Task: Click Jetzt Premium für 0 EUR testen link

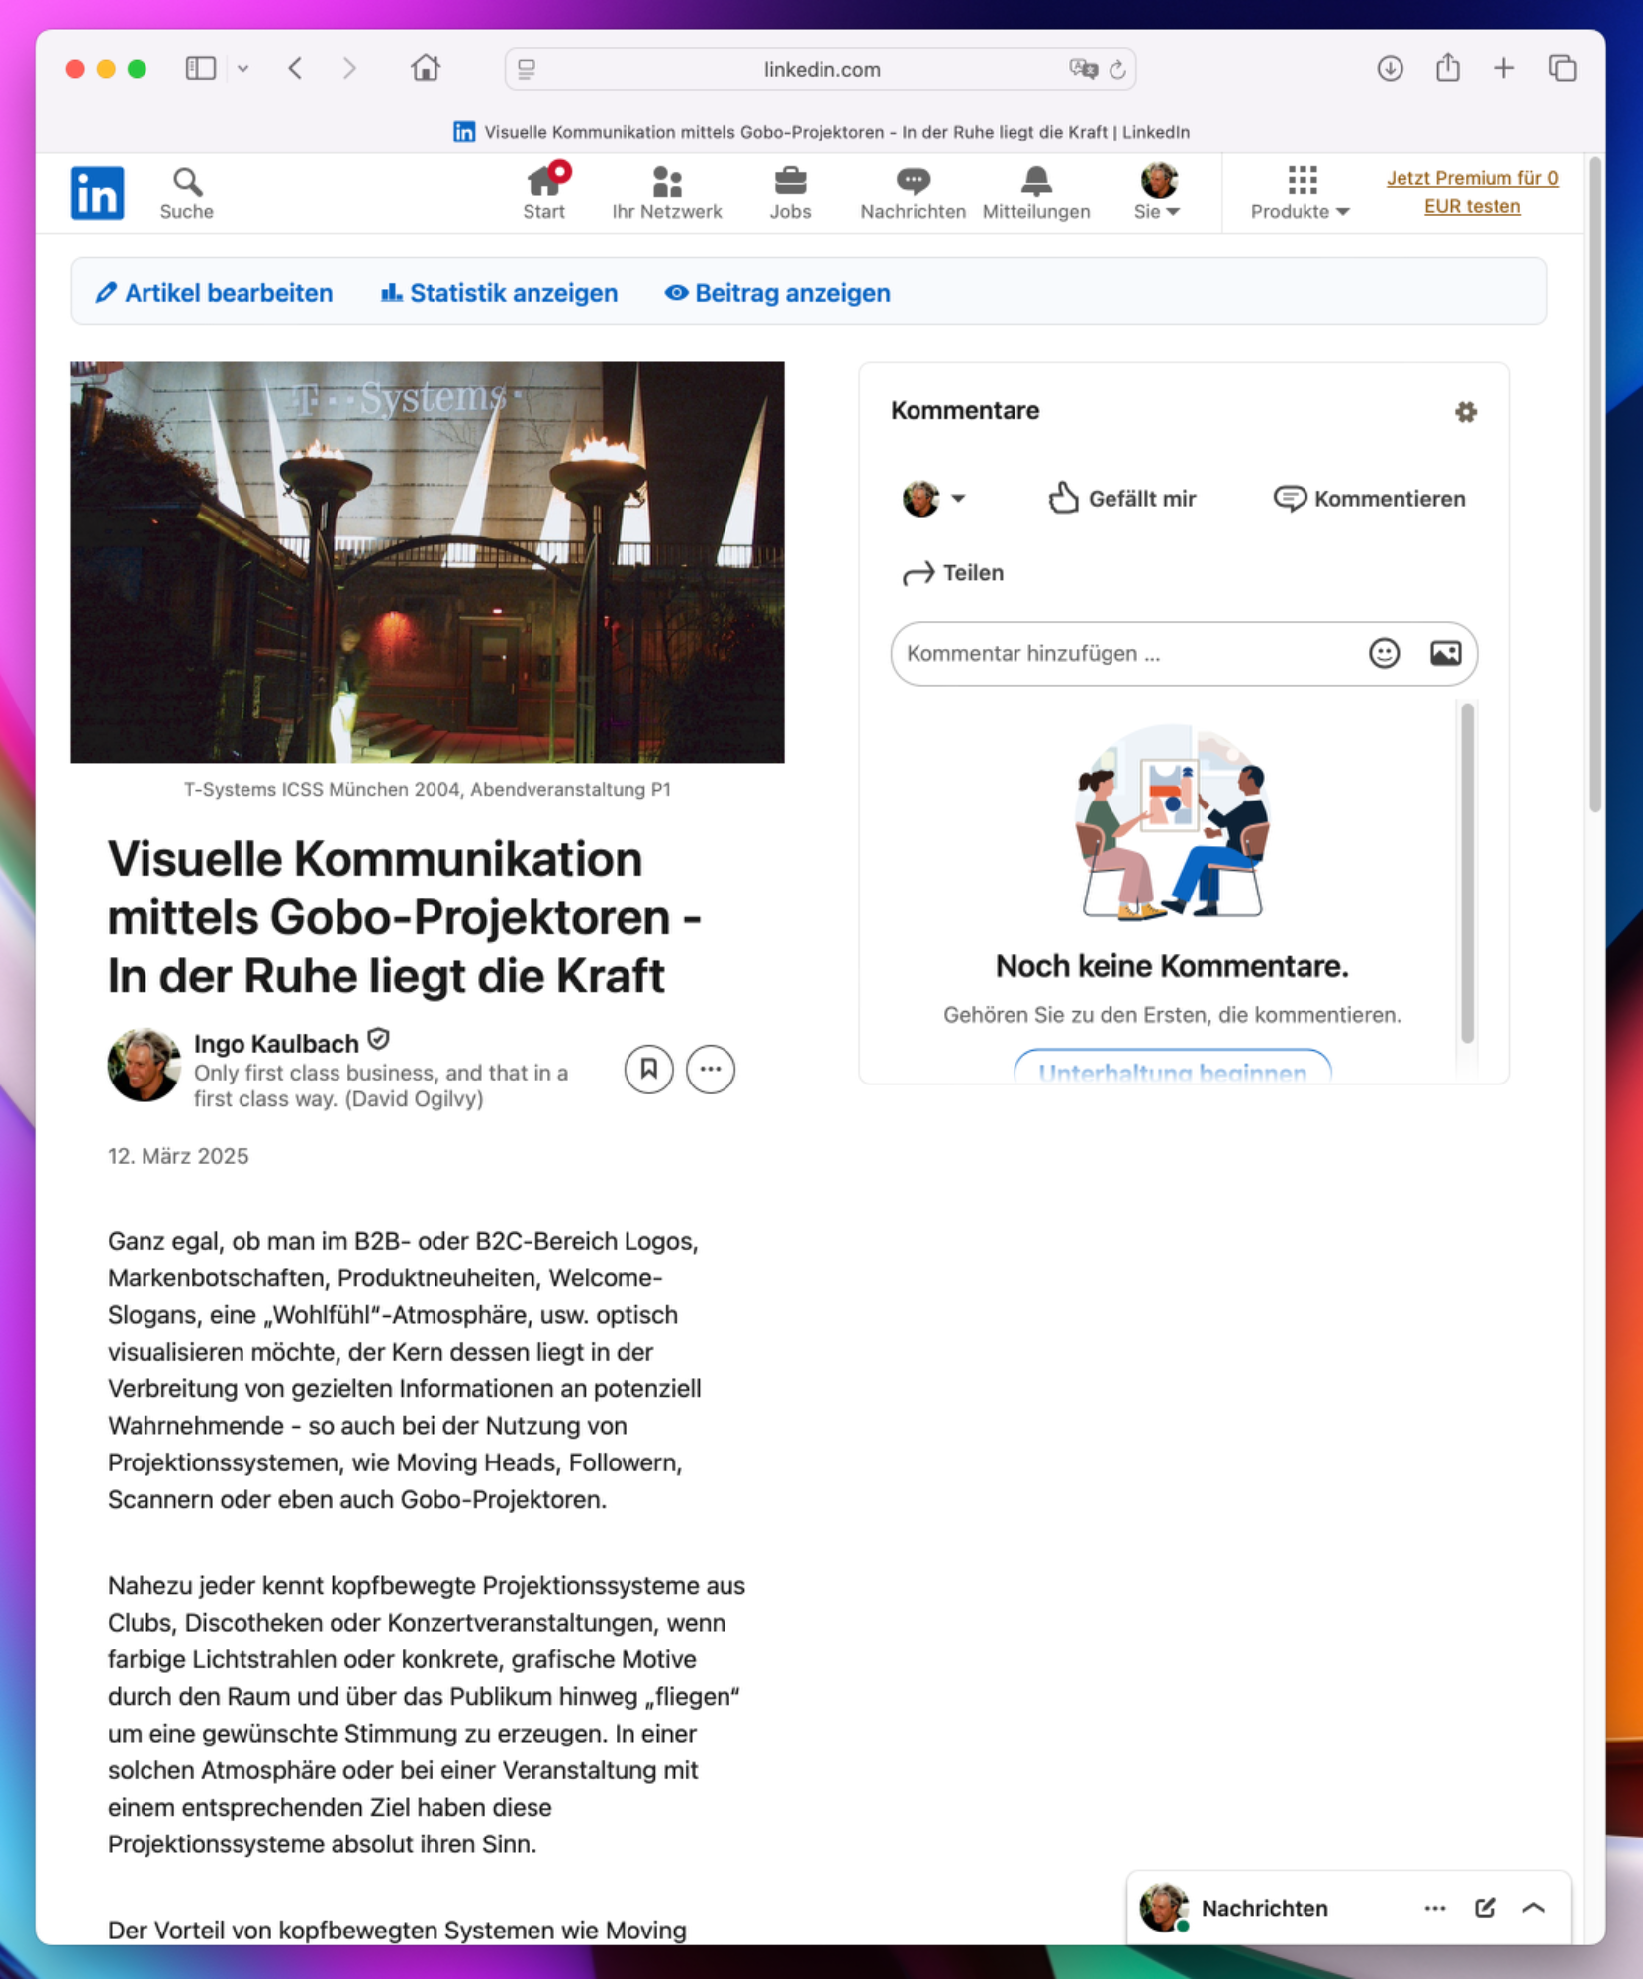Action: pos(1472,192)
